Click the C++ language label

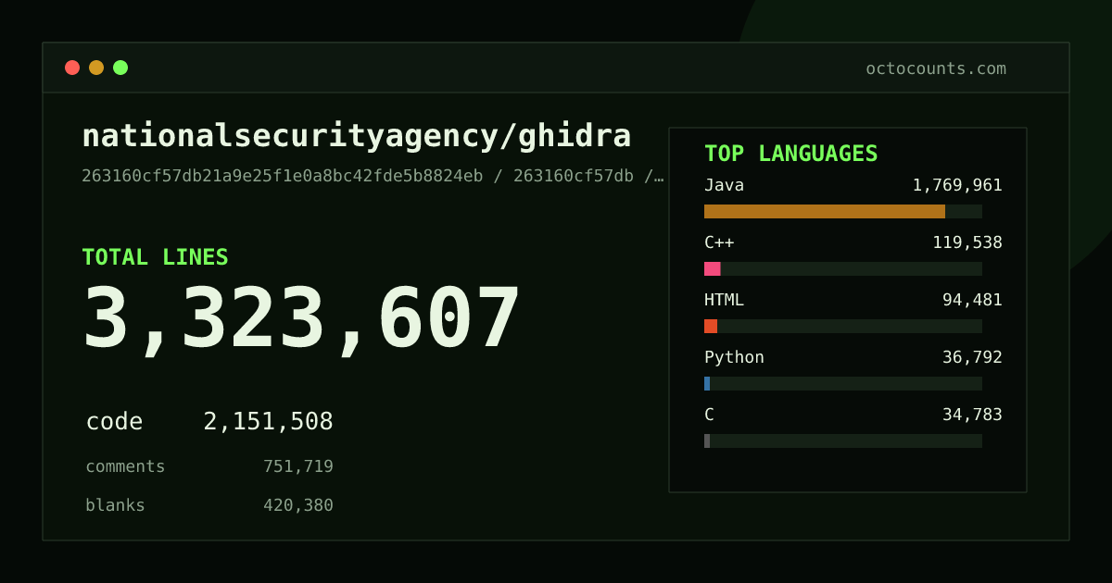(719, 242)
